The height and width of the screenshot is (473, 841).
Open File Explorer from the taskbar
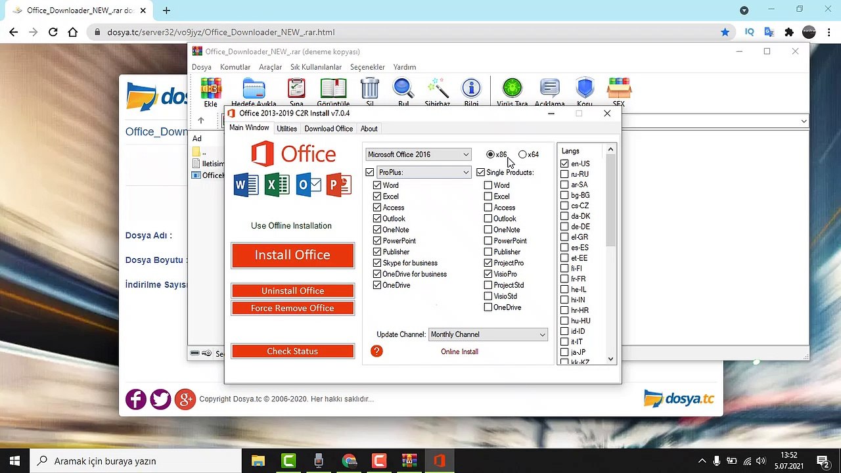click(x=258, y=461)
